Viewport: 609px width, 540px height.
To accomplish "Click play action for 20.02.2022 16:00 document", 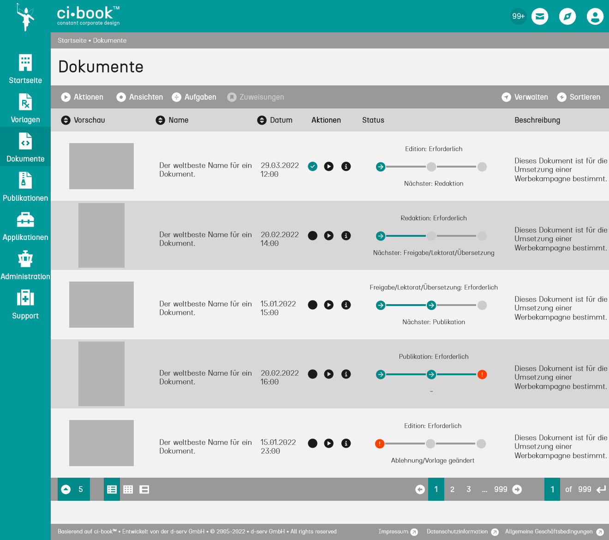I will pyautogui.click(x=328, y=374).
